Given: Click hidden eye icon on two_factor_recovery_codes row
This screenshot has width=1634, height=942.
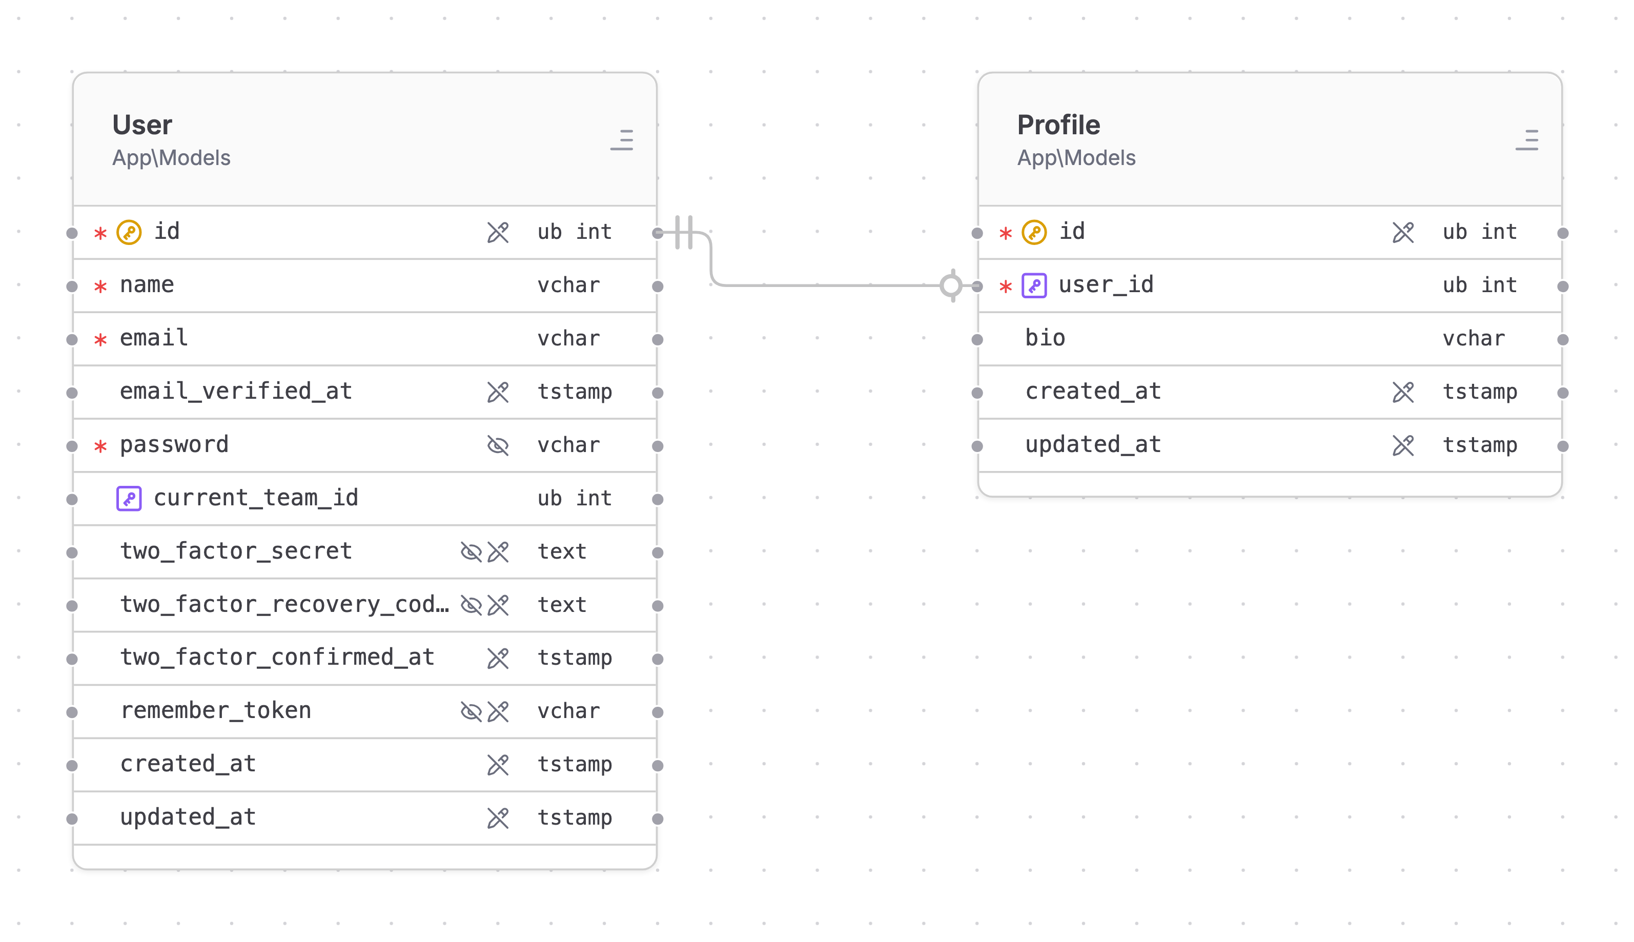Looking at the screenshot, I should 471,605.
